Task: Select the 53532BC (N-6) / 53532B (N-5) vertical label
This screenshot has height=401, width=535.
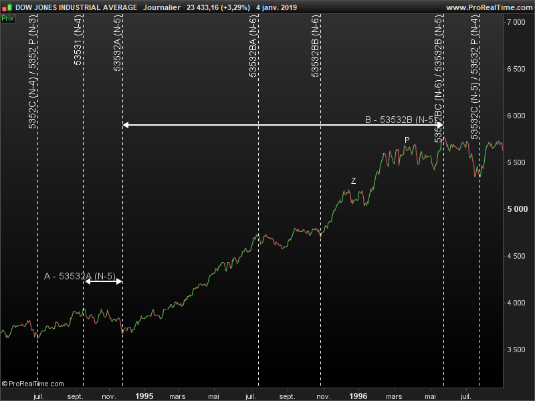Action: (x=439, y=78)
